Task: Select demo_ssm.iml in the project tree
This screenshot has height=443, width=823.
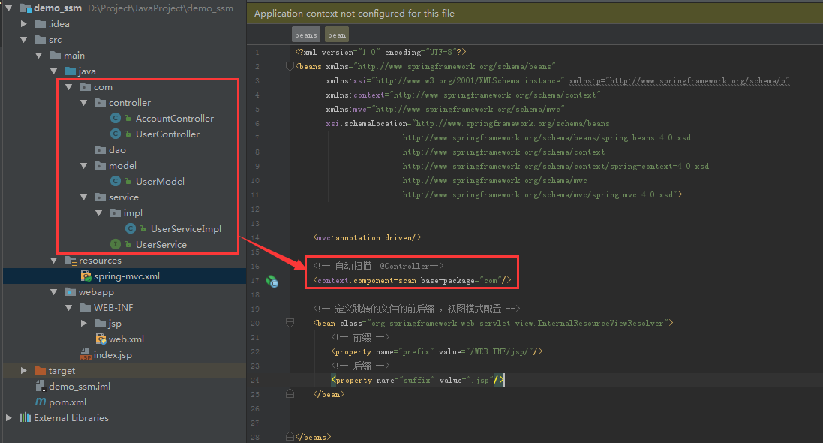Action: 80,386
